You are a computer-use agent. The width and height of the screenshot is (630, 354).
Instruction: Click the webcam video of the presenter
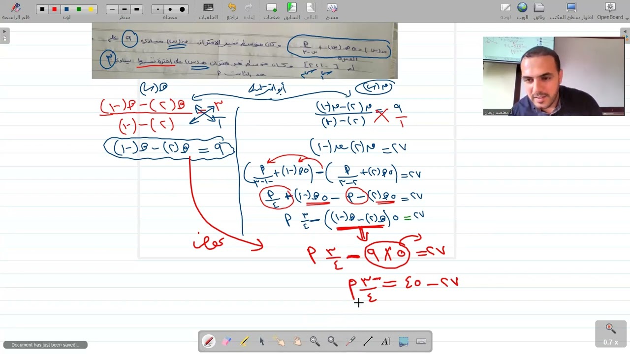click(x=554, y=76)
